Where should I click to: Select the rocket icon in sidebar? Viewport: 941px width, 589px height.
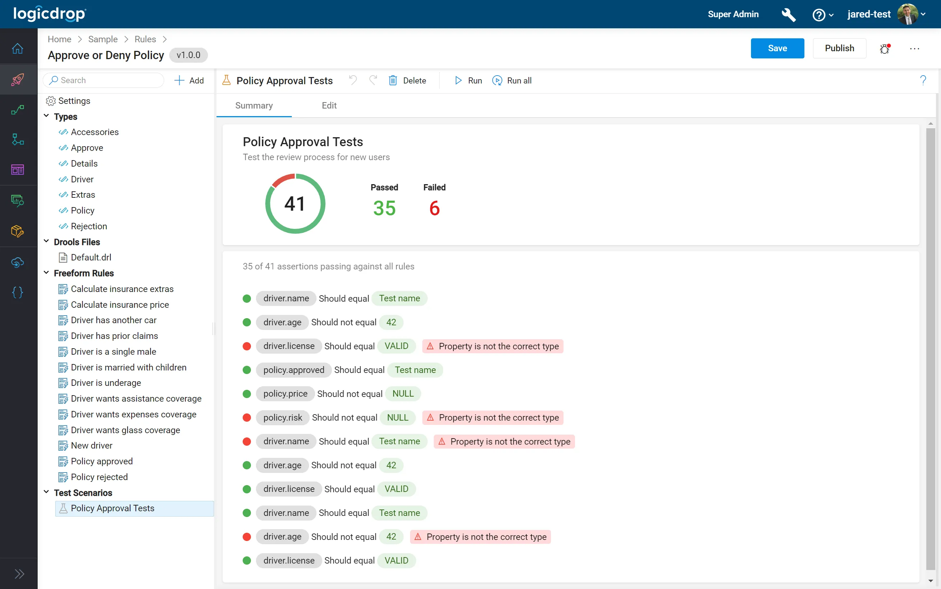(x=18, y=80)
